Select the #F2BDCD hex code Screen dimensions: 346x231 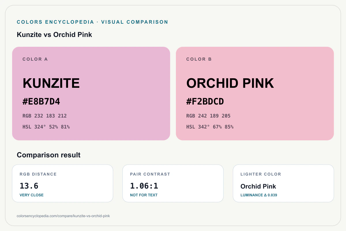[205, 102]
